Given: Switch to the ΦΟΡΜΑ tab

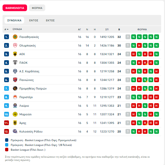Looking at the screenshot, I should [x=37, y=8].
